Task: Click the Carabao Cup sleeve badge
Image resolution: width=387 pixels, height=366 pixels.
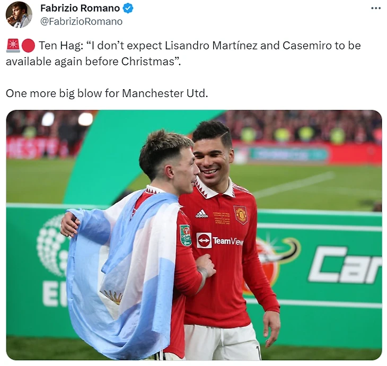Action: (185, 235)
